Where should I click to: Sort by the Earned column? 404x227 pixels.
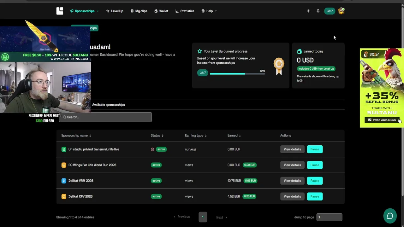click(234, 136)
